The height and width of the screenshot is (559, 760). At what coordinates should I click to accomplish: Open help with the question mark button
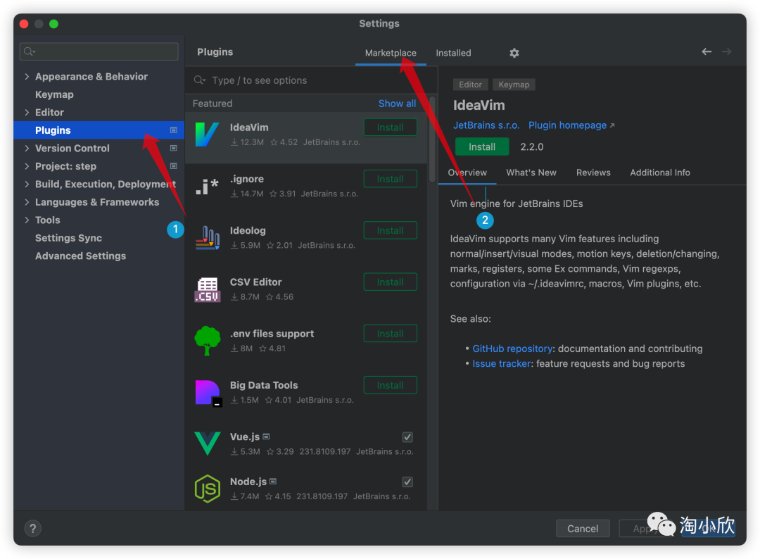point(33,529)
